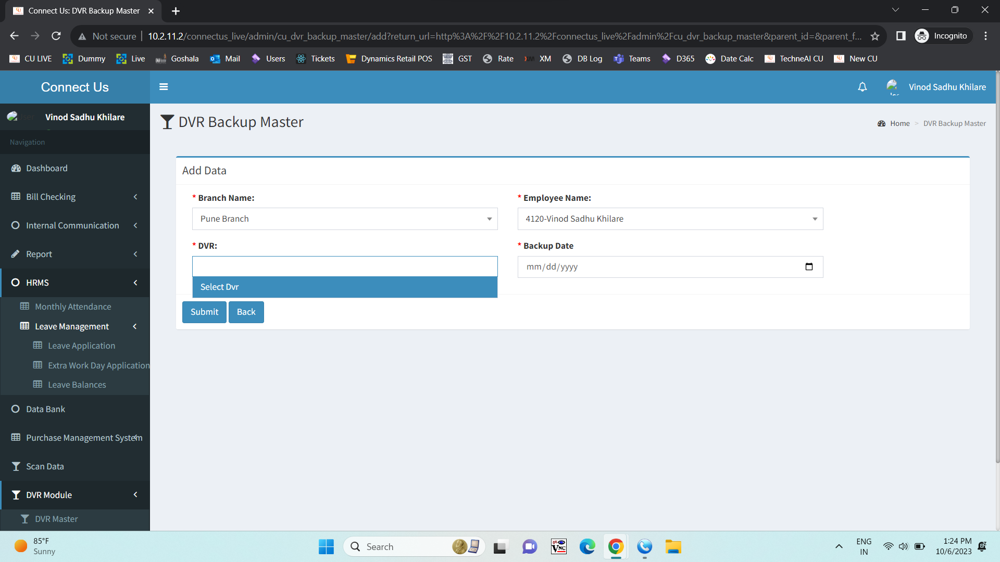Open File Explorer from the taskbar
Viewport: 1000px width, 562px height.
coord(673,547)
